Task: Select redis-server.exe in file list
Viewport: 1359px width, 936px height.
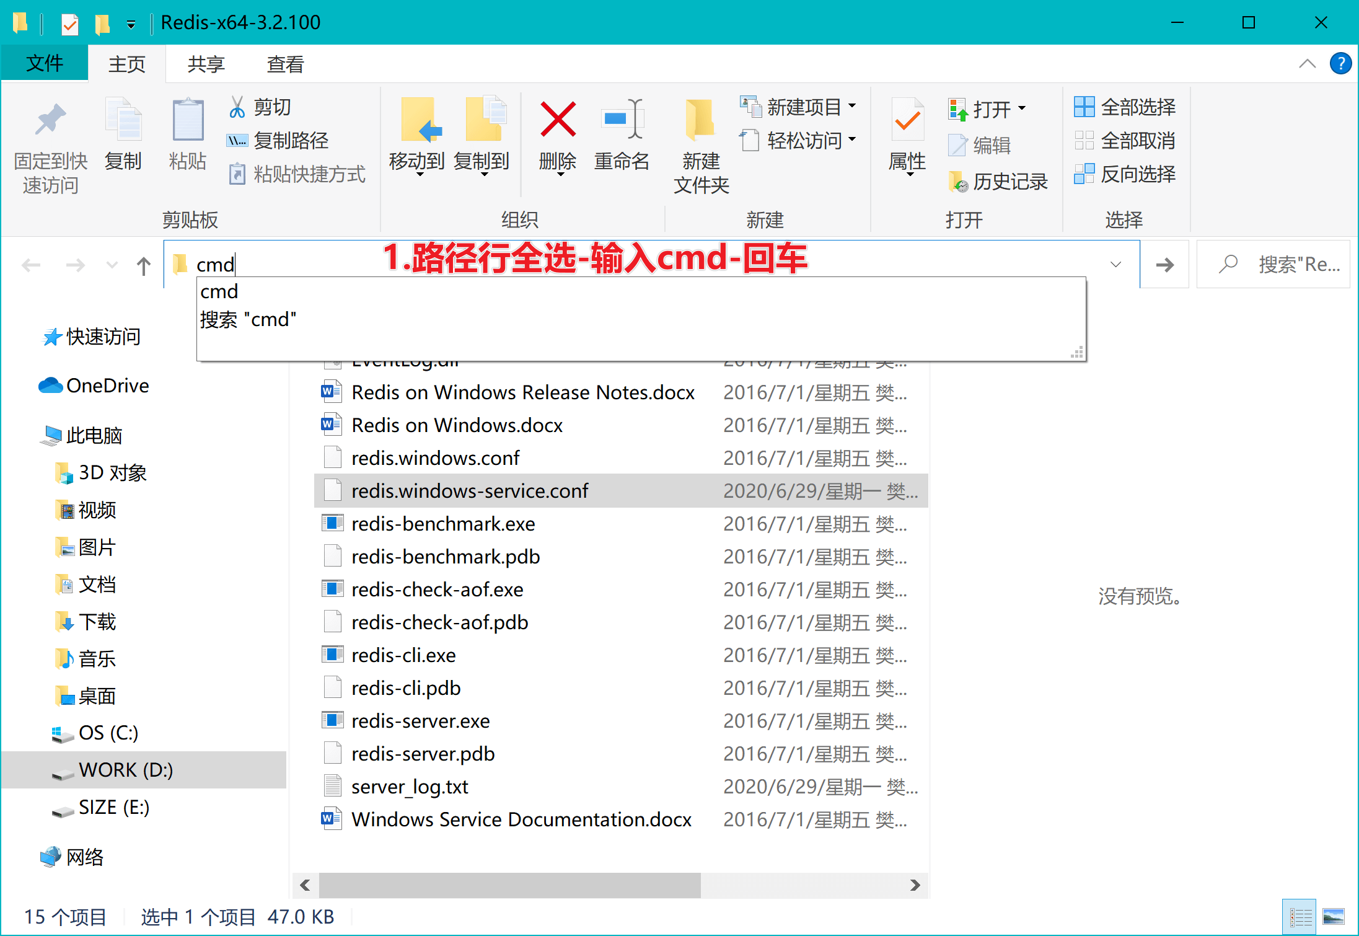Action: pos(420,721)
